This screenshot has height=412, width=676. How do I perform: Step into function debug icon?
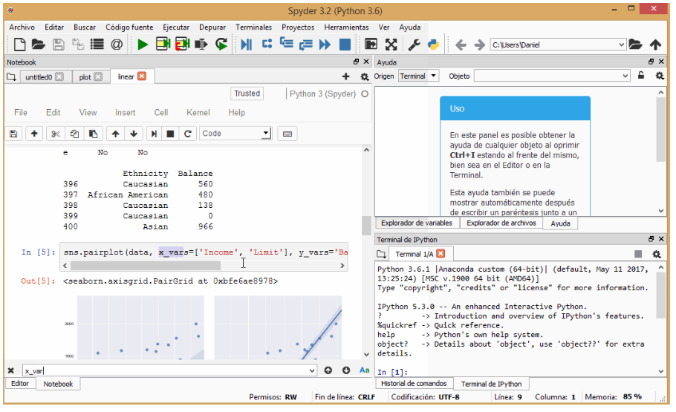[286, 44]
